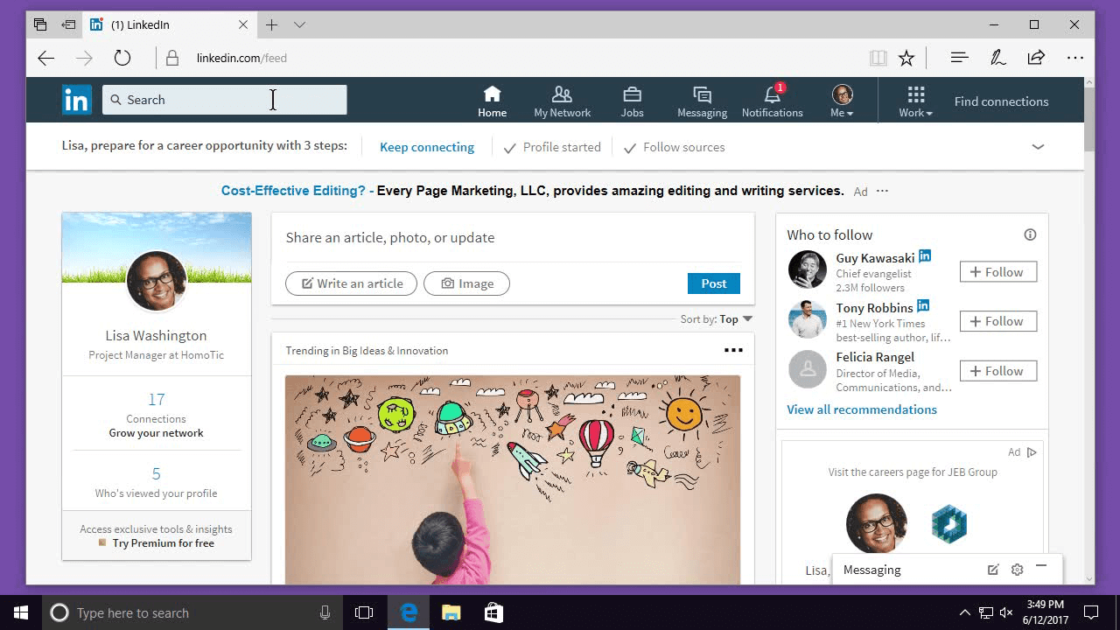The height and width of the screenshot is (630, 1120).
Task: Reload the page with the refresh icon
Action: [x=122, y=57]
